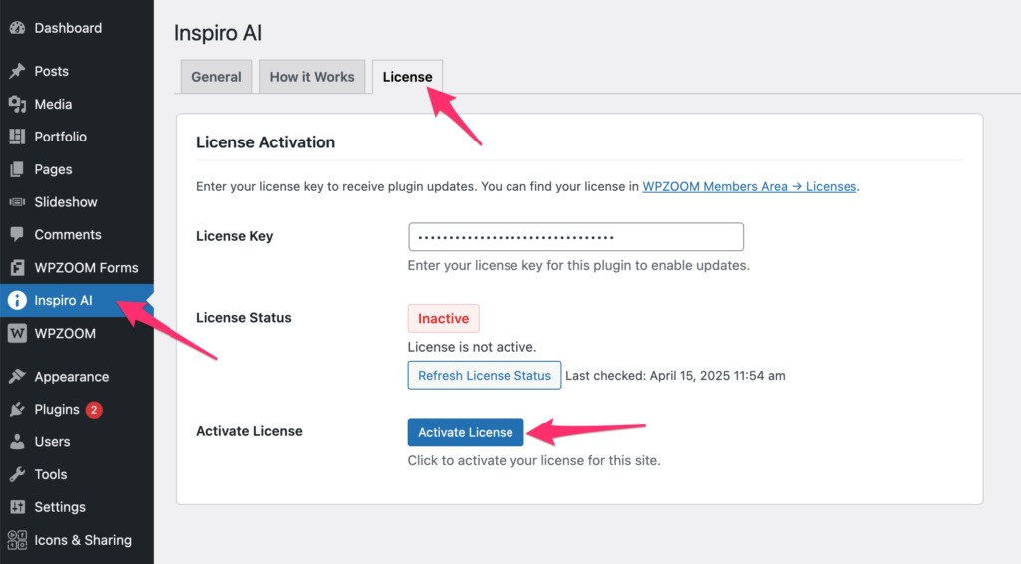Open Appearance menu item
The width and height of the screenshot is (1021, 564).
[72, 377]
